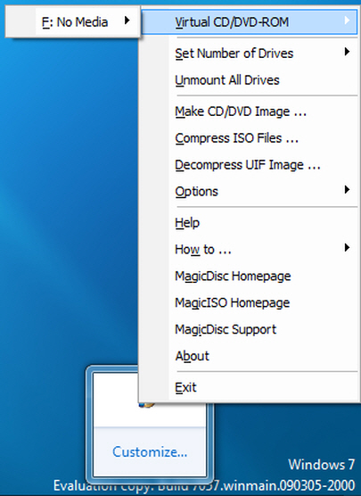Visit MagicISO Homepage menu entry
The width and height of the screenshot is (361, 496).
[249, 302]
